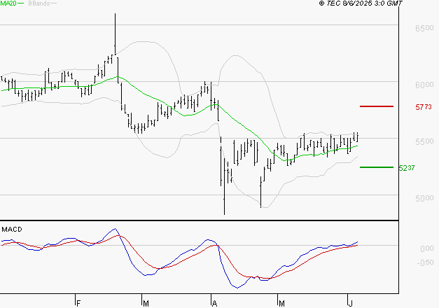Click the 5500 price axis label
The width and height of the screenshot is (439, 308).
(x=424, y=141)
